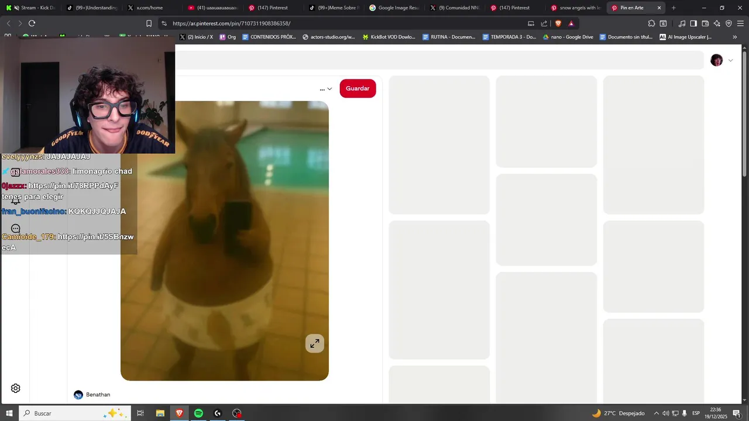Open the Pinterest profile avatar
Image resolution: width=749 pixels, height=421 pixels.
[716, 60]
